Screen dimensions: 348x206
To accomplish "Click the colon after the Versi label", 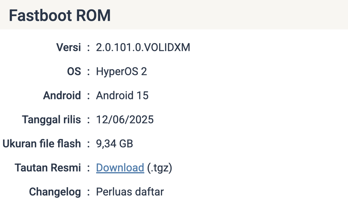I will click(88, 47).
